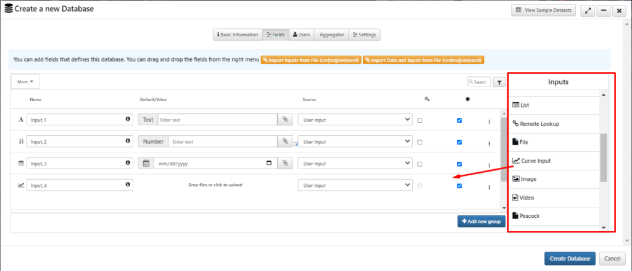This screenshot has width=632, height=271.
Task: Click the Inputs panel scrollbar thumb
Action: [x=604, y=158]
